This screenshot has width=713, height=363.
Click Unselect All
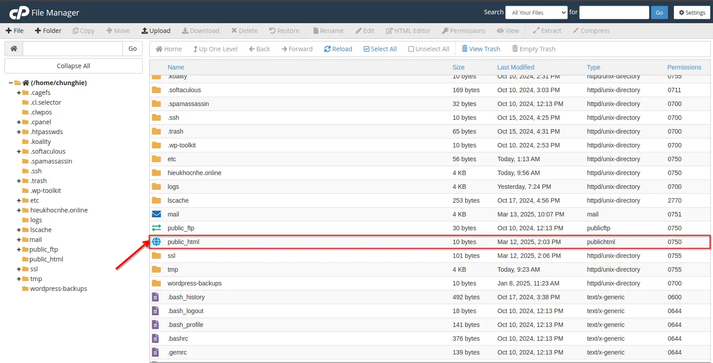tap(429, 49)
